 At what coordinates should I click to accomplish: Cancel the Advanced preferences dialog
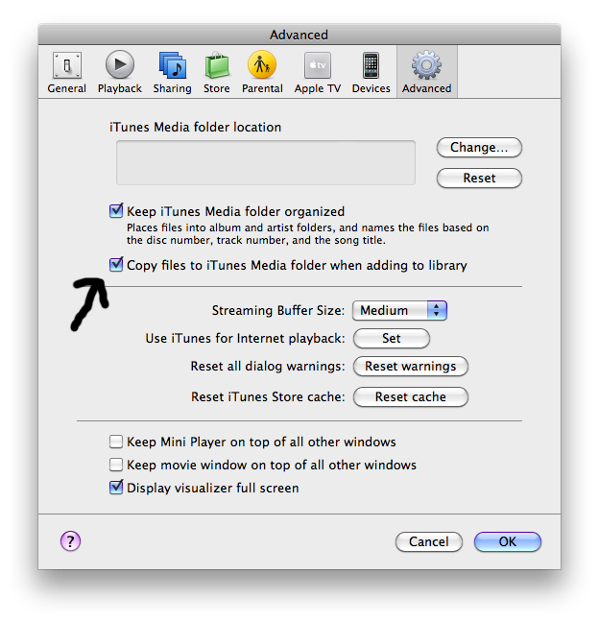429,542
